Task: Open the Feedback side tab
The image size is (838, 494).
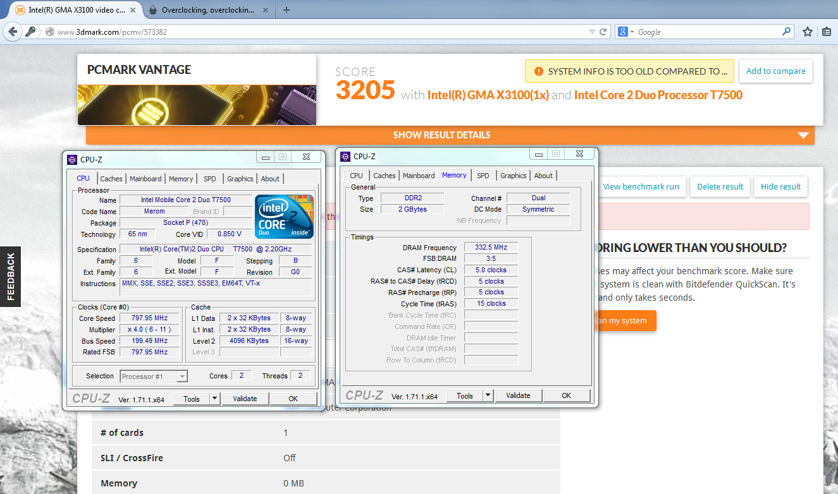Action: [10, 277]
